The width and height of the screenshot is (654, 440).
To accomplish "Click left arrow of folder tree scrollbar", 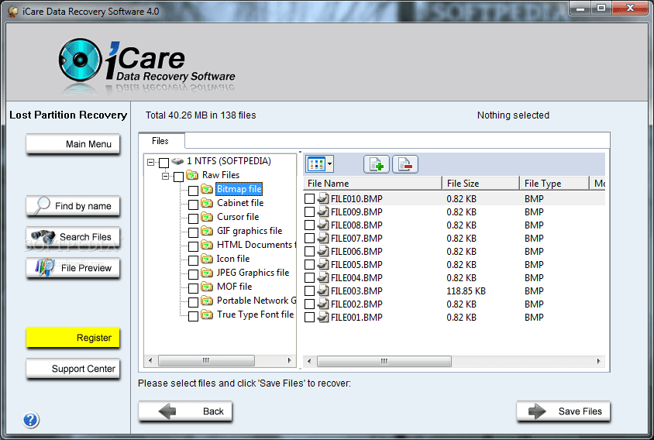I will tap(150, 360).
